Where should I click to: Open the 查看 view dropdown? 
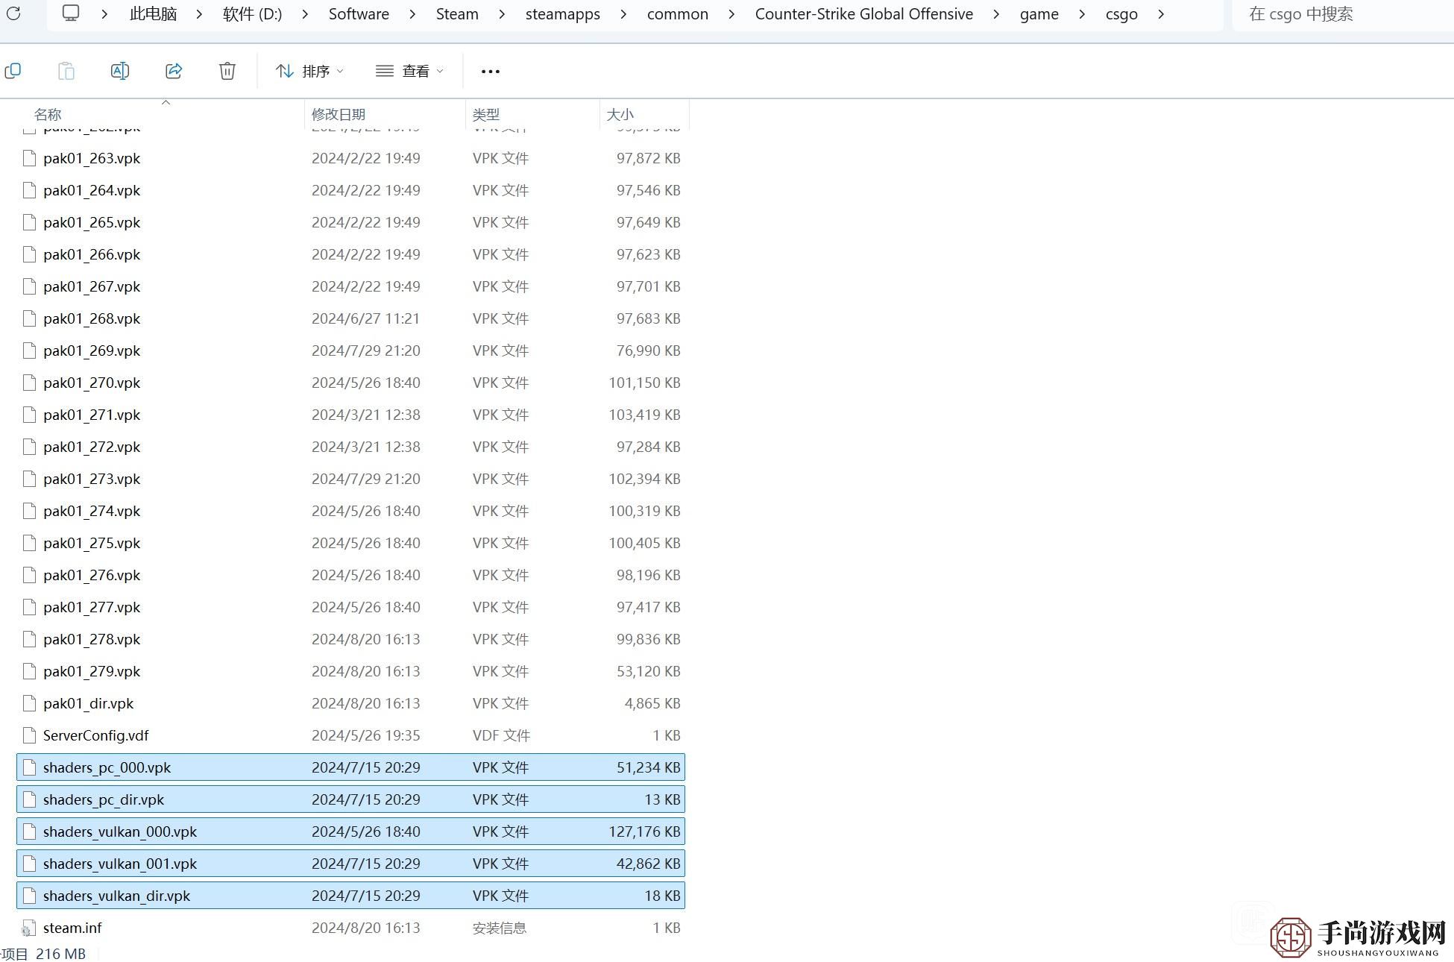409,71
